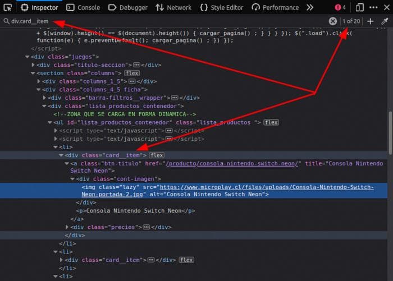
Task: Collapse the div columns_4_5 ficha node
Action: click(x=38, y=90)
